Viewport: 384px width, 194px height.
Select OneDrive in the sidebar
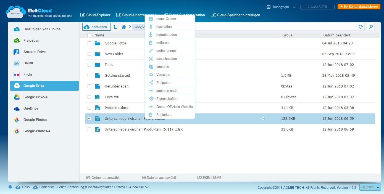point(31,108)
